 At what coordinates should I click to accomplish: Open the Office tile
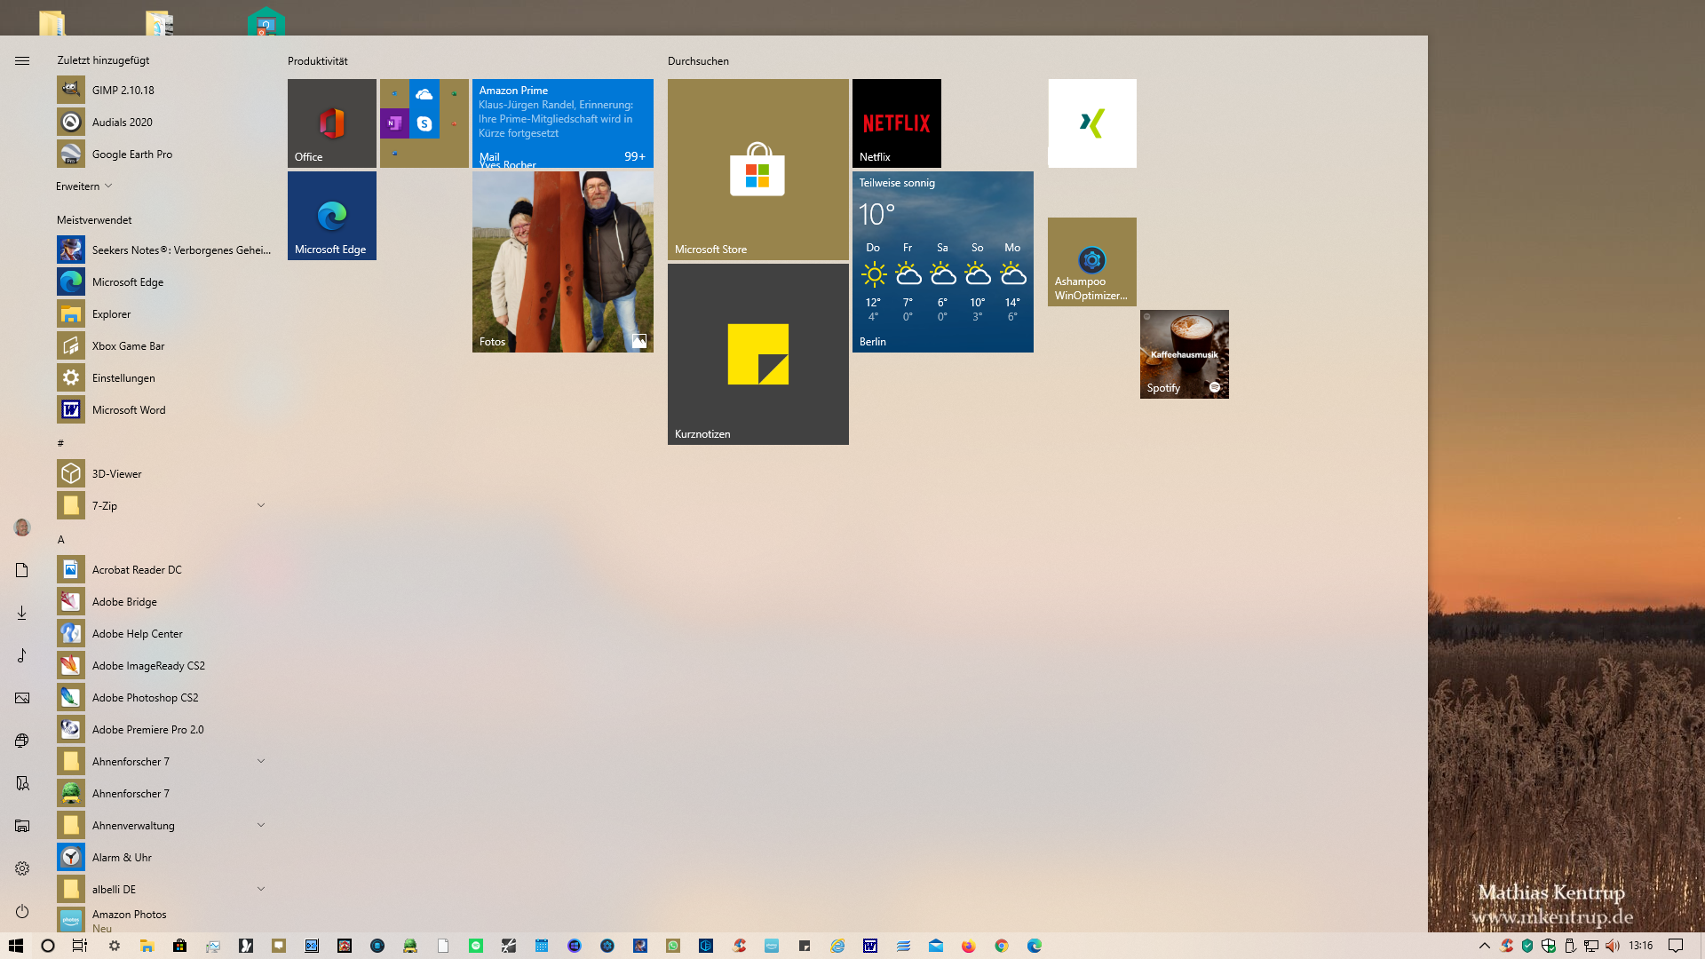point(332,123)
